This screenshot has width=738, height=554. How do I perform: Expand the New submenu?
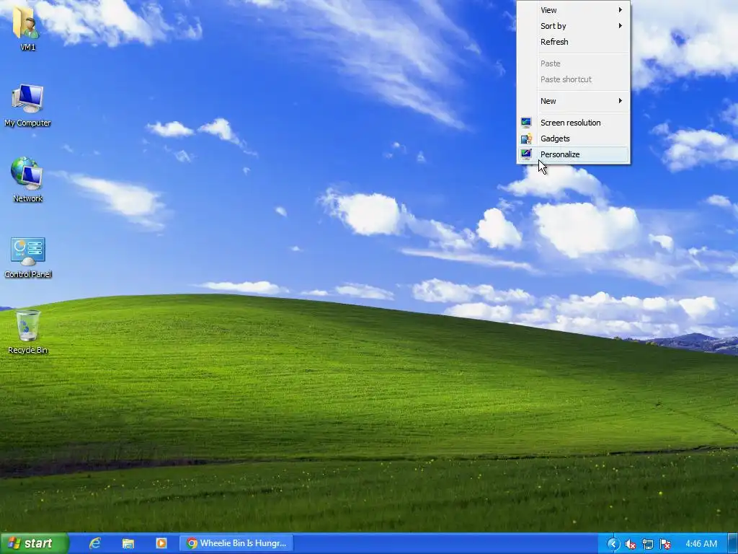pyautogui.click(x=573, y=101)
